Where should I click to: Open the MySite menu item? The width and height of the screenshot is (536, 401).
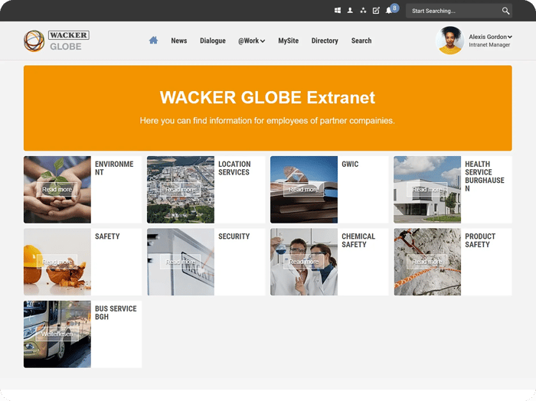coord(288,41)
